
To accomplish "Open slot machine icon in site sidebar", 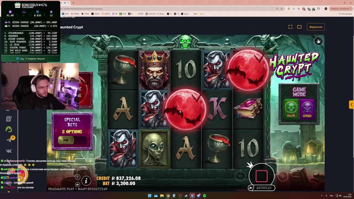I will pyautogui.click(x=9, y=119).
